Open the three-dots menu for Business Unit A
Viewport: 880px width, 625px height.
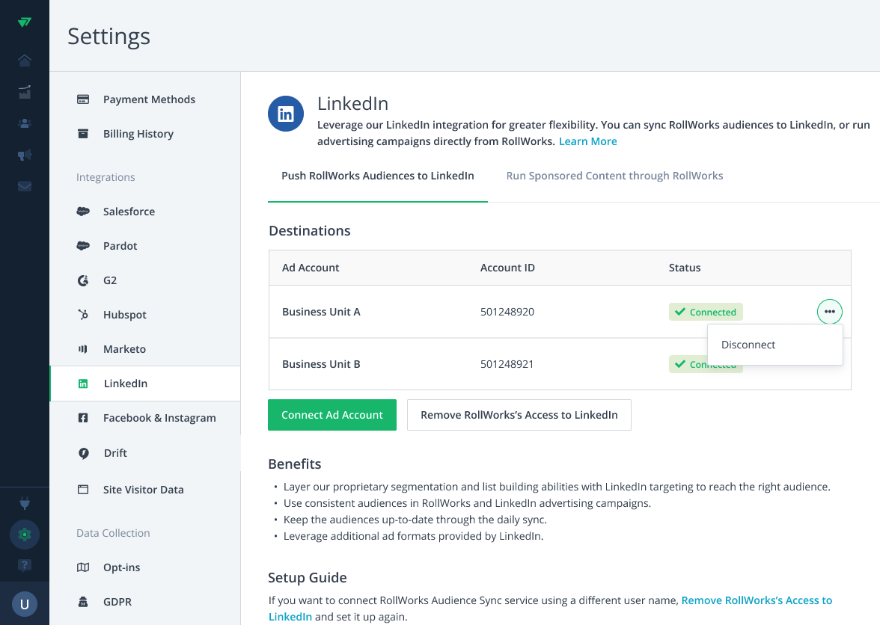pyautogui.click(x=829, y=312)
